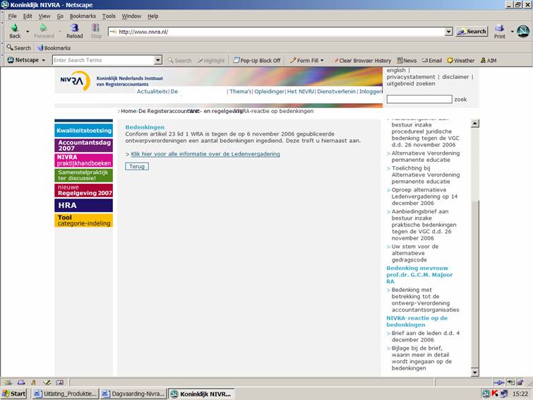Click the english link
The height and width of the screenshot is (400, 533).
pos(396,70)
